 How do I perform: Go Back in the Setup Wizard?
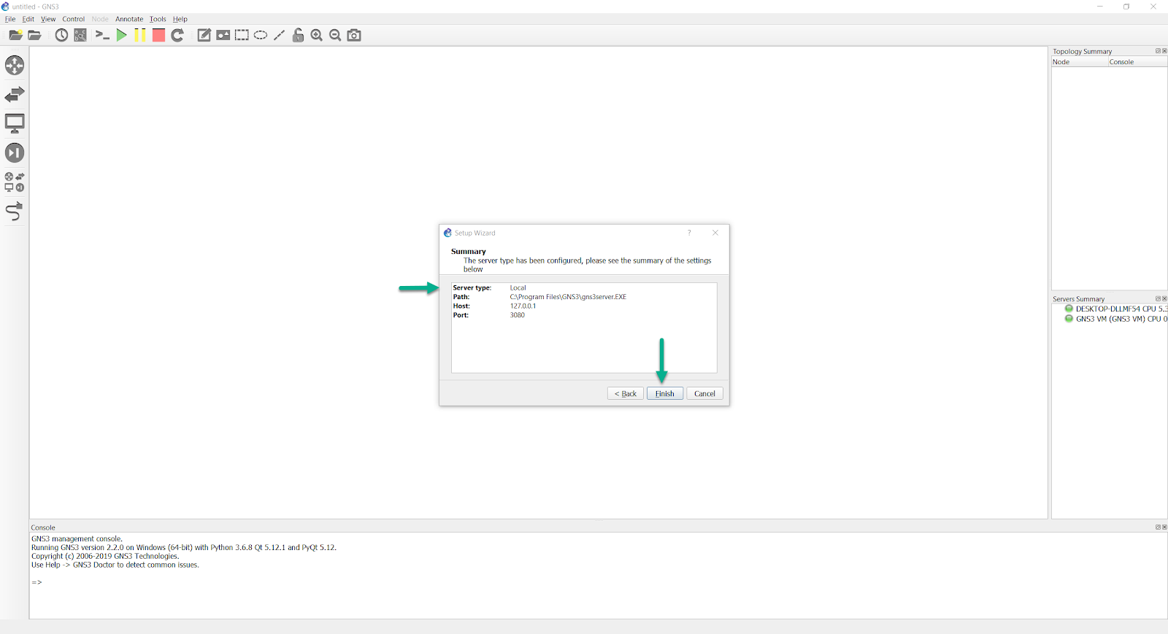click(x=626, y=393)
